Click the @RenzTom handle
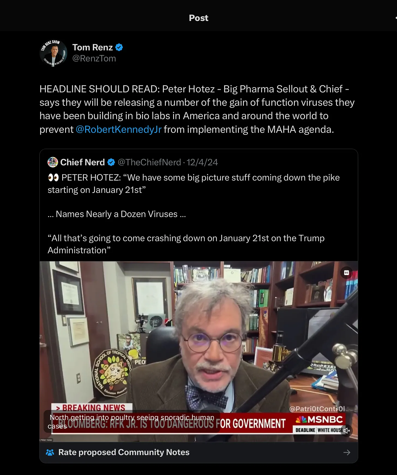Image resolution: width=397 pixels, height=475 pixels. (x=94, y=59)
